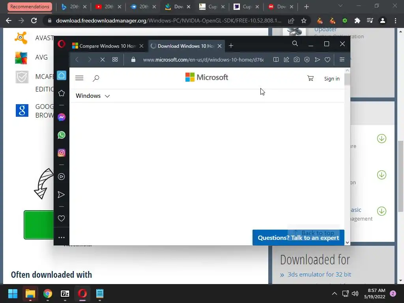Bookmark page with Chrome star
The width and height of the screenshot is (404, 303).
pos(304,21)
